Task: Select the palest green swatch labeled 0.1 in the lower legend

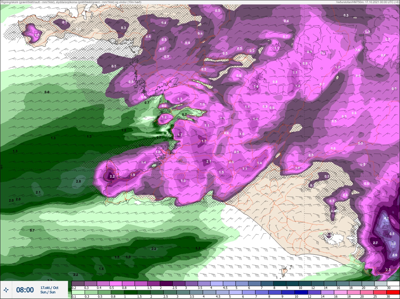Action: pos(78,292)
